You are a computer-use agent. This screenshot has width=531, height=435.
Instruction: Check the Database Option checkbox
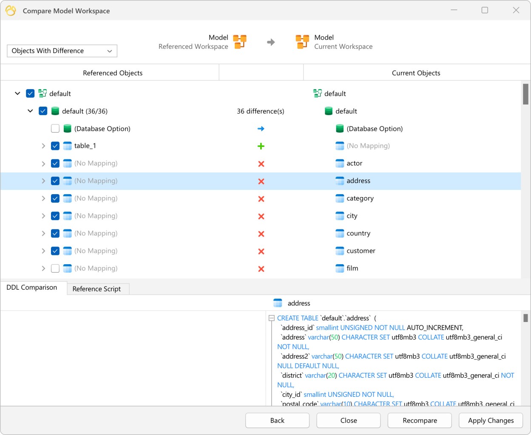pyautogui.click(x=55, y=129)
